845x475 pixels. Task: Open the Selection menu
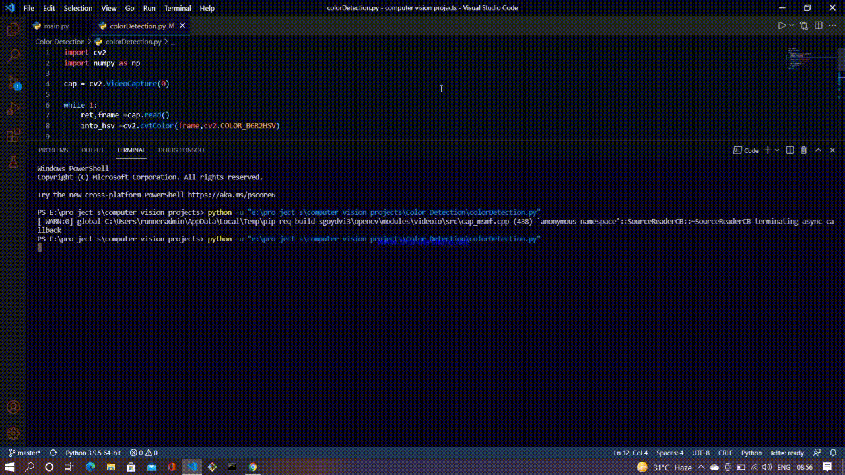[x=78, y=8]
